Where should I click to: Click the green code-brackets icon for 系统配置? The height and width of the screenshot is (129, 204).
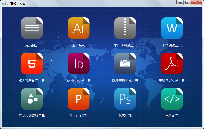172,99
